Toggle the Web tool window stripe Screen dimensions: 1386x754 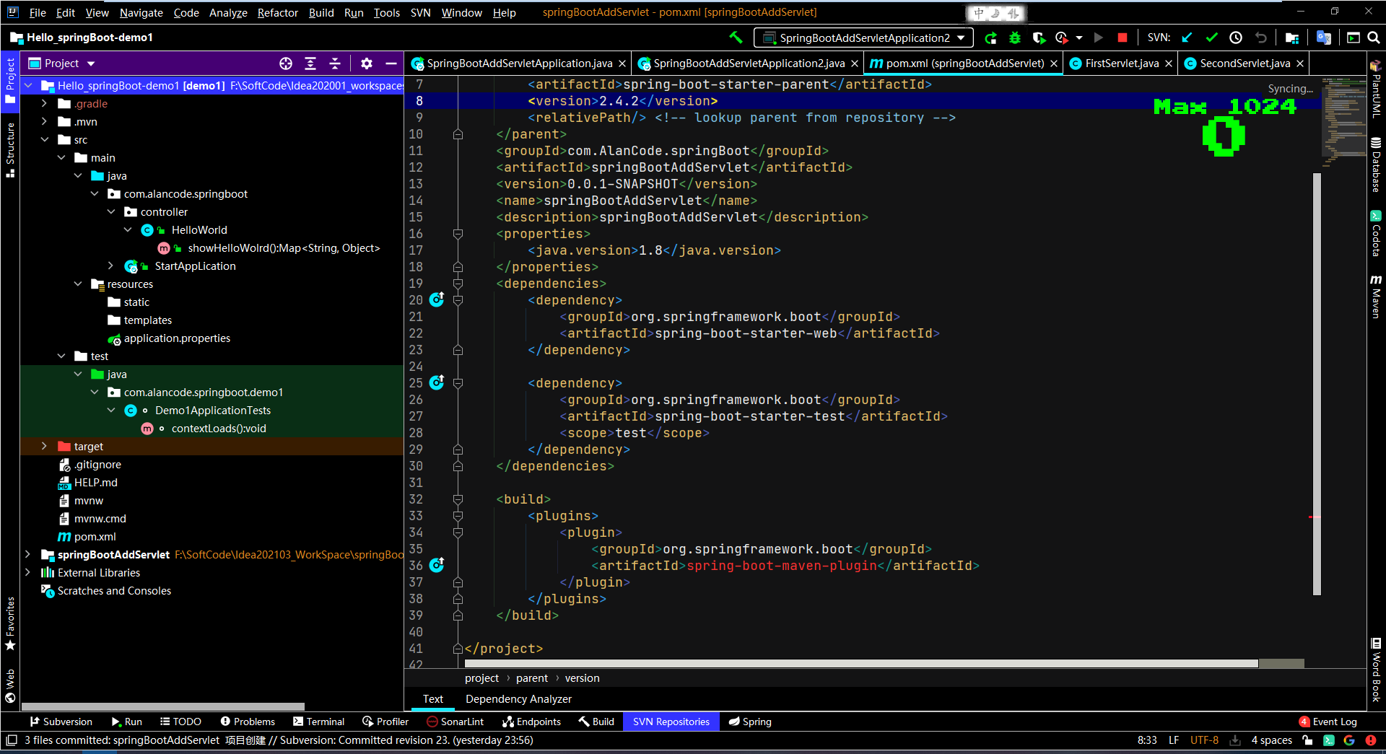[x=10, y=686]
